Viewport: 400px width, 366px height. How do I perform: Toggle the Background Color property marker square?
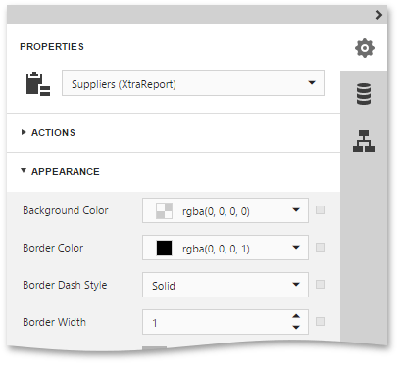pos(320,209)
